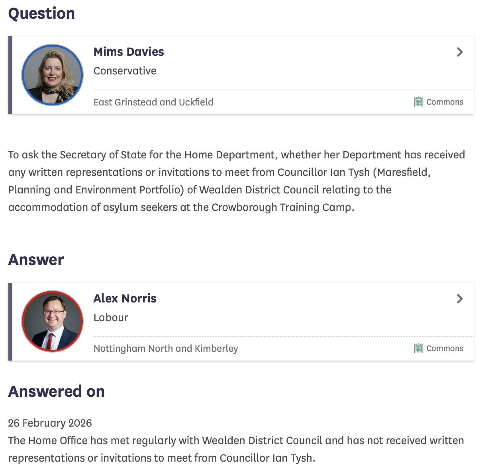
Task: Click the Answer heading
Action: coord(36,260)
